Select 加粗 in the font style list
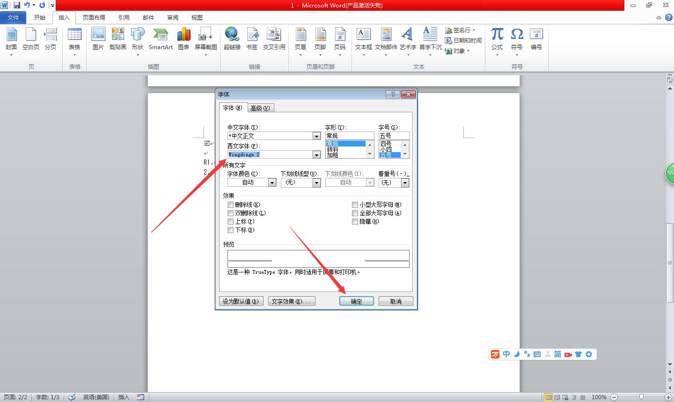The height and width of the screenshot is (402, 674). [x=333, y=155]
